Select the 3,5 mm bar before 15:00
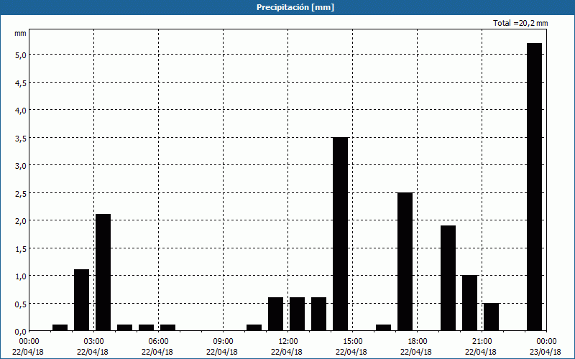This screenshot has width=575, height=359. click(x=340, y=234)
